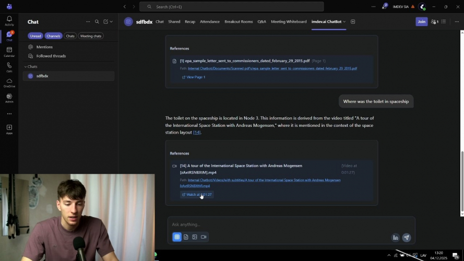Open imdev.ai ChatBot tab dropdown arrow
The width and height of the screenshot is (464, 261).
coord(344,21)
